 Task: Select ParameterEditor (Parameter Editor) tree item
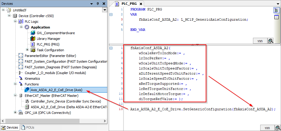(x=50, y=56)
